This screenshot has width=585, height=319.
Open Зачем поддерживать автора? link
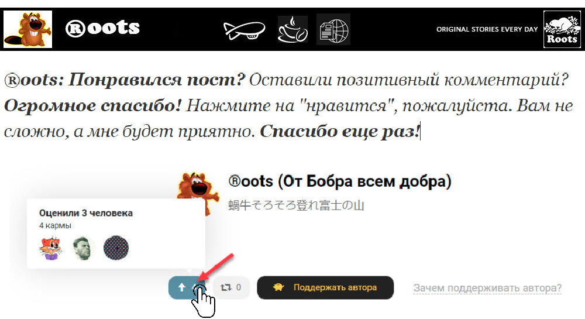(487, 288)
